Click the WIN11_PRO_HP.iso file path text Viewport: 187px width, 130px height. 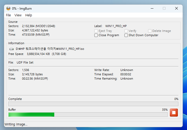(50, 49)
